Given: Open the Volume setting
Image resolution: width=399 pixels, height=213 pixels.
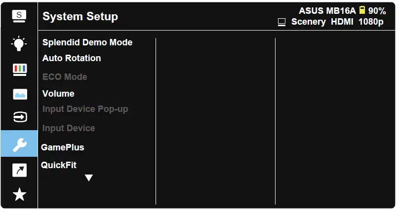Looking at the screenshot, I should pos(58,94).
